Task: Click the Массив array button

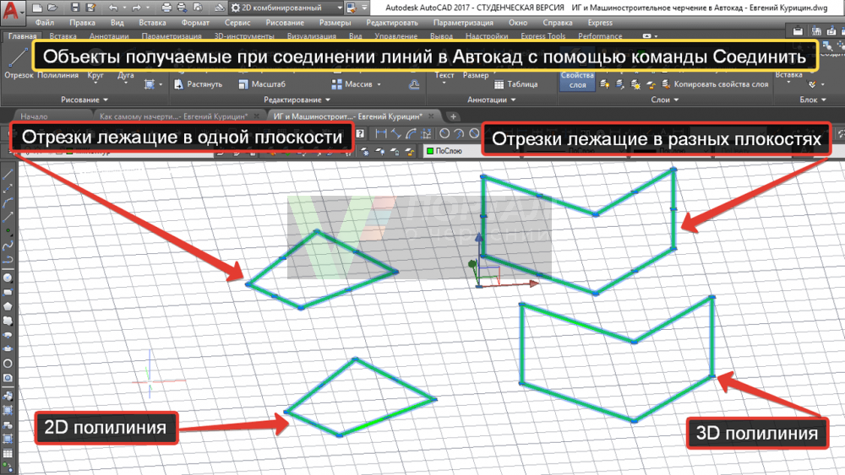Action: 352,84
